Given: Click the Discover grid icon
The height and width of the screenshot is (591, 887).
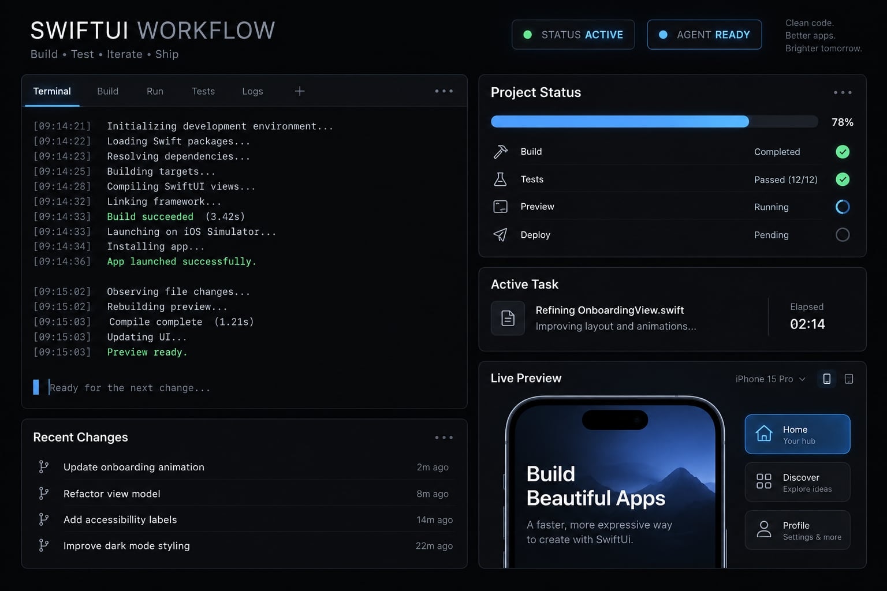Looking at the screenshot, I should point(764,481).
